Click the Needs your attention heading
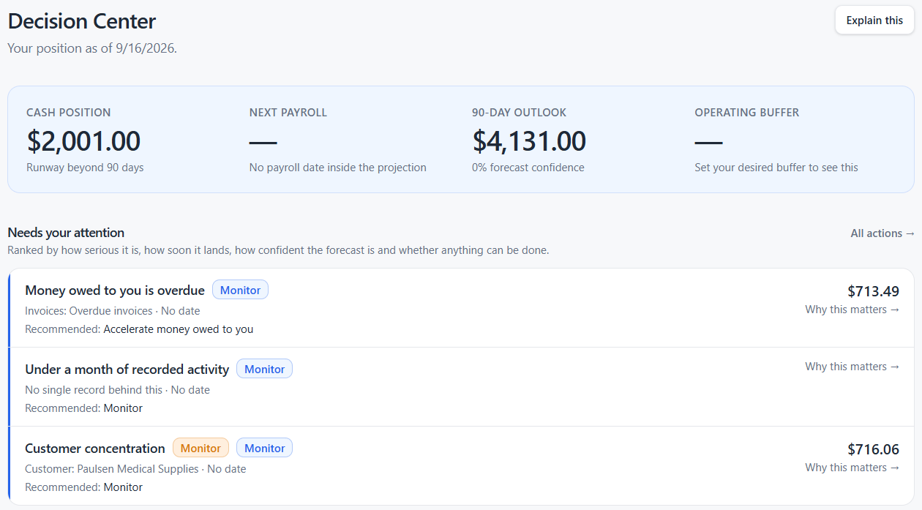Image resolution: width=922 pixels, height=510 pixels. (x=66, y=233)
